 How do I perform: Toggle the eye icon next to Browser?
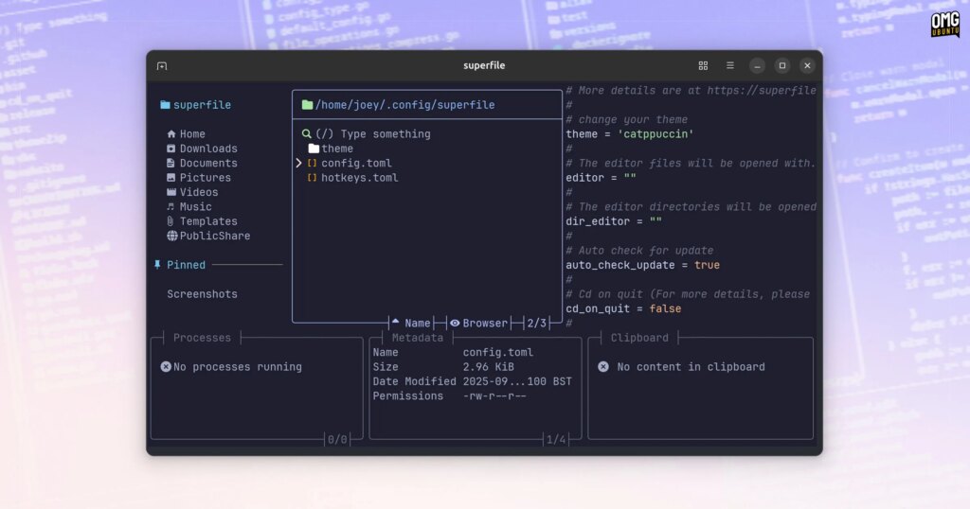point(455,323)
